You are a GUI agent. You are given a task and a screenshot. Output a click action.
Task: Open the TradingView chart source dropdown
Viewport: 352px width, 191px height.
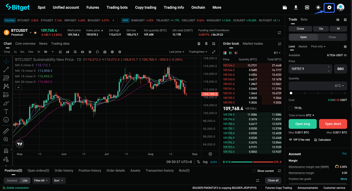click(x=198, y=52)
